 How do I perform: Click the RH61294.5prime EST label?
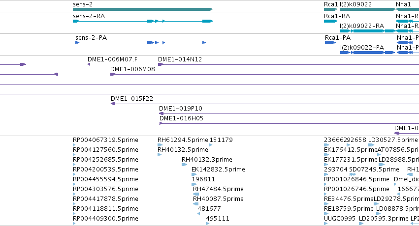[x=183, y=140]
